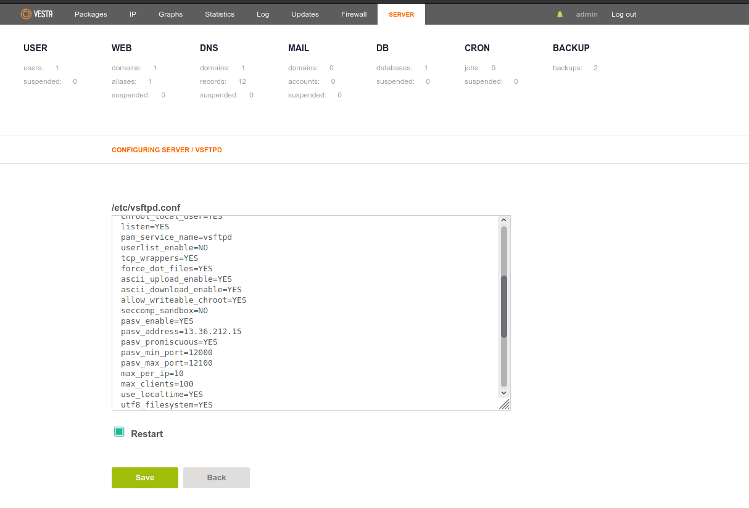Save the vsftpd configuration
Screen dimensions: 749x508
point(144,477)
